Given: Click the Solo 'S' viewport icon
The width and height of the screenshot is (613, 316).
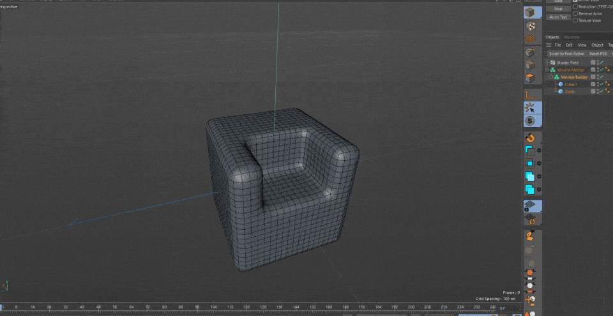Looking at the screenshot, I should click(529, 120).
